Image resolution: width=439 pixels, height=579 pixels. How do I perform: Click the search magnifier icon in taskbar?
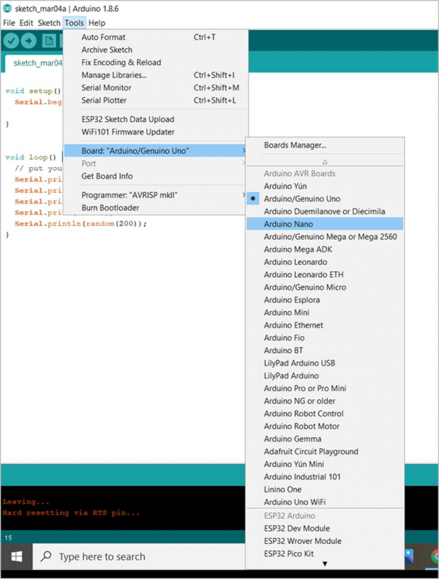click(x=46, y=556)
